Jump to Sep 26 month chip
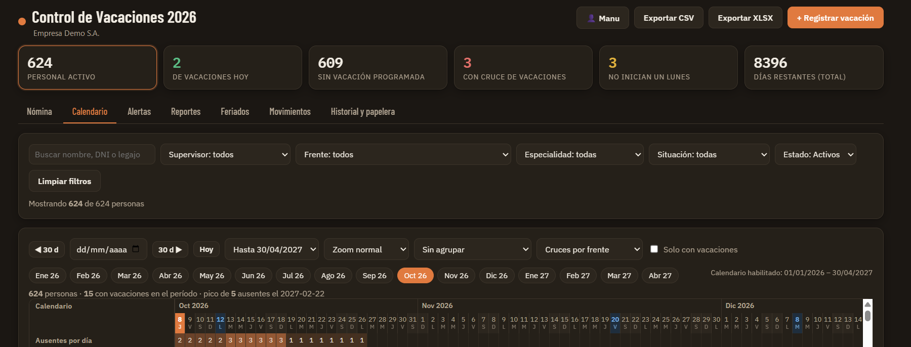 point(375,275)
